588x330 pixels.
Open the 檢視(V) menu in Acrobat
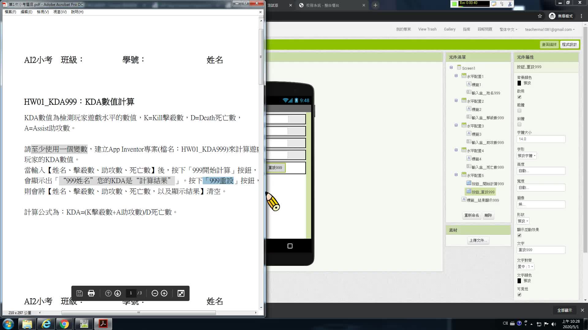[x=43, y=12]
